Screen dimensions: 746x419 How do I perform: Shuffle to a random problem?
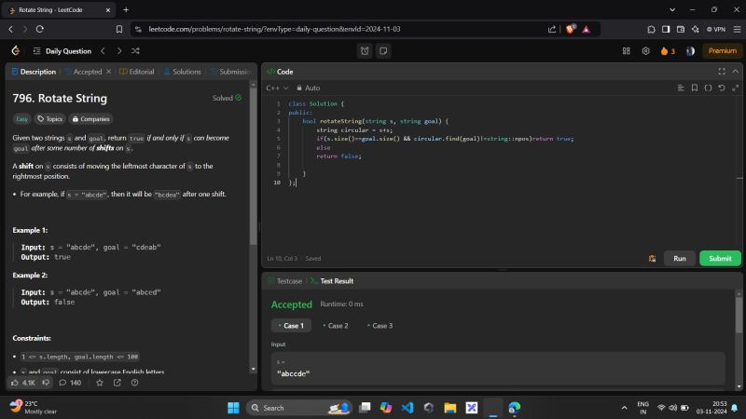click(136, 51)
